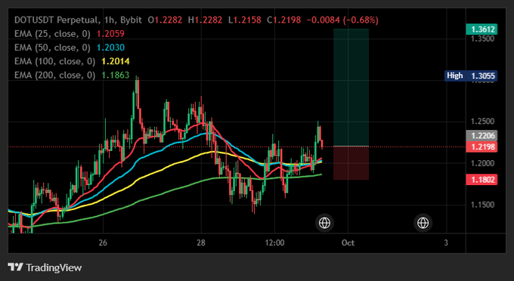Click the 1.2206 entry price label
The height and width of the screenshot is (281, 514).
[481, 135]
